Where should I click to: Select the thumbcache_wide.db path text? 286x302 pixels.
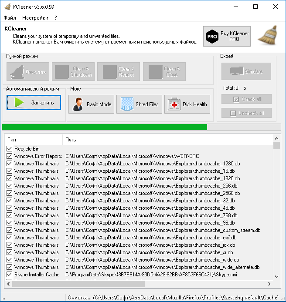point(152,260)
